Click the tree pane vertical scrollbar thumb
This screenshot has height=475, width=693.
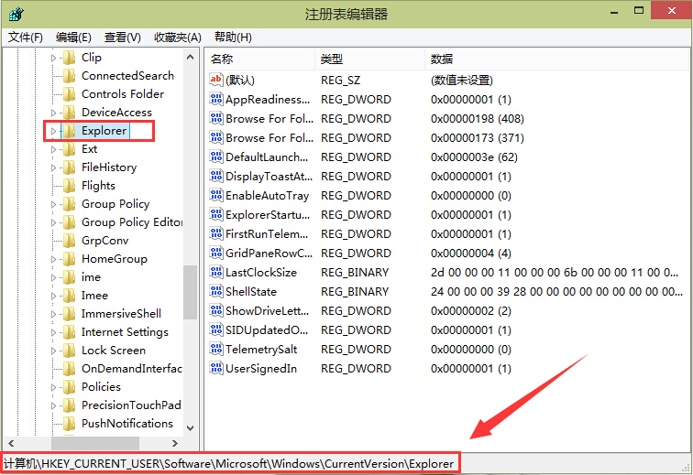coord(190,291)
